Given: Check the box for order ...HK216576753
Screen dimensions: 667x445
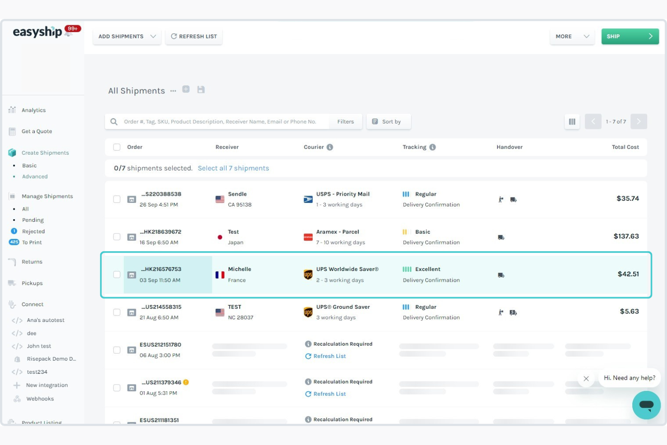Looking at the screenshot, I should pos(117,275).
